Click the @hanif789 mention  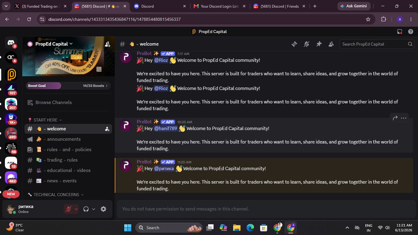pyautogui.click(x=165, y=128)
